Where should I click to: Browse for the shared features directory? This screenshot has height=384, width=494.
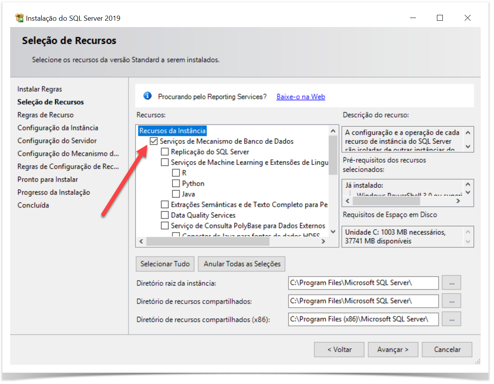[x=451, y=301]
